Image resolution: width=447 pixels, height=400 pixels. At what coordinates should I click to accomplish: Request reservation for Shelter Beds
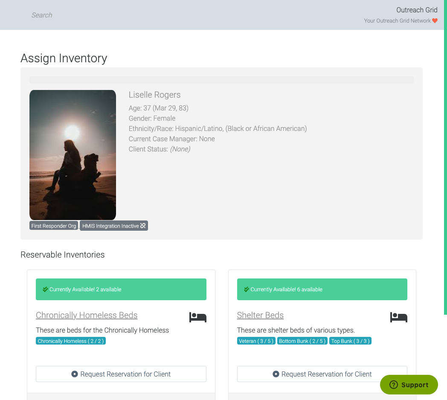tap(322, 374)
